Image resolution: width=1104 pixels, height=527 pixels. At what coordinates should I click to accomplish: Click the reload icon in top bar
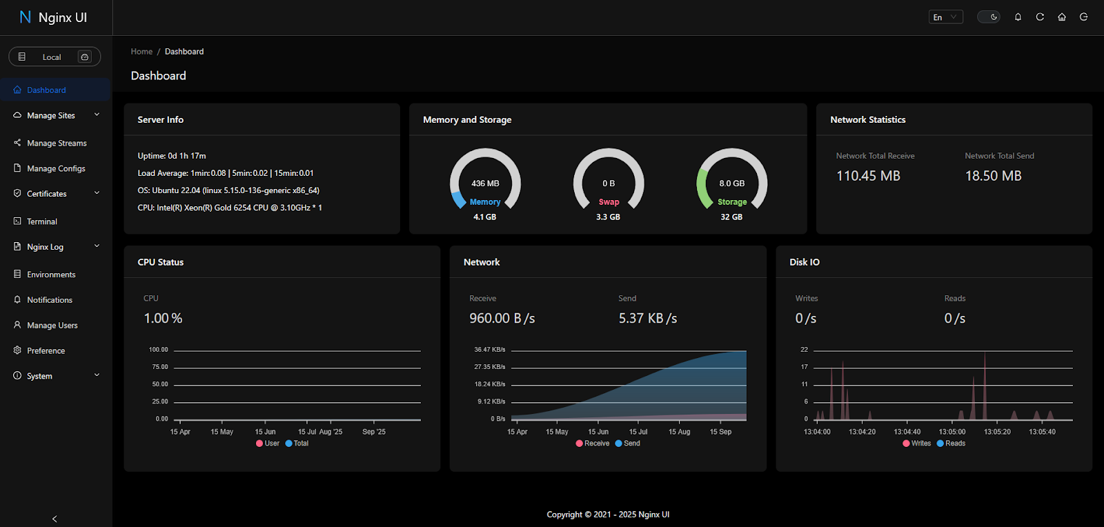1040,17
